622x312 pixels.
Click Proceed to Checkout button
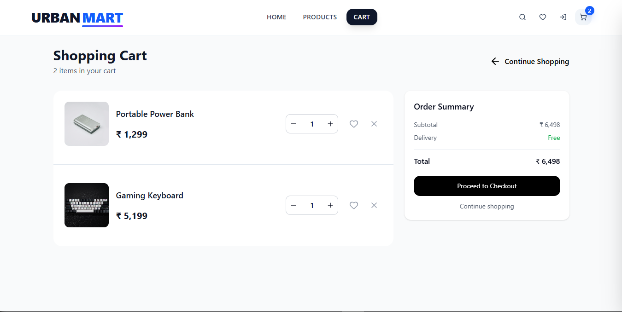tap(487, 186)
